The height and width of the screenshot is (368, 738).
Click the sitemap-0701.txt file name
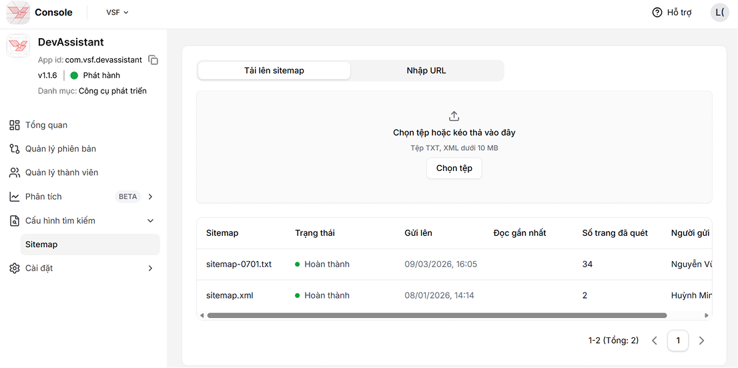(239, 264)
